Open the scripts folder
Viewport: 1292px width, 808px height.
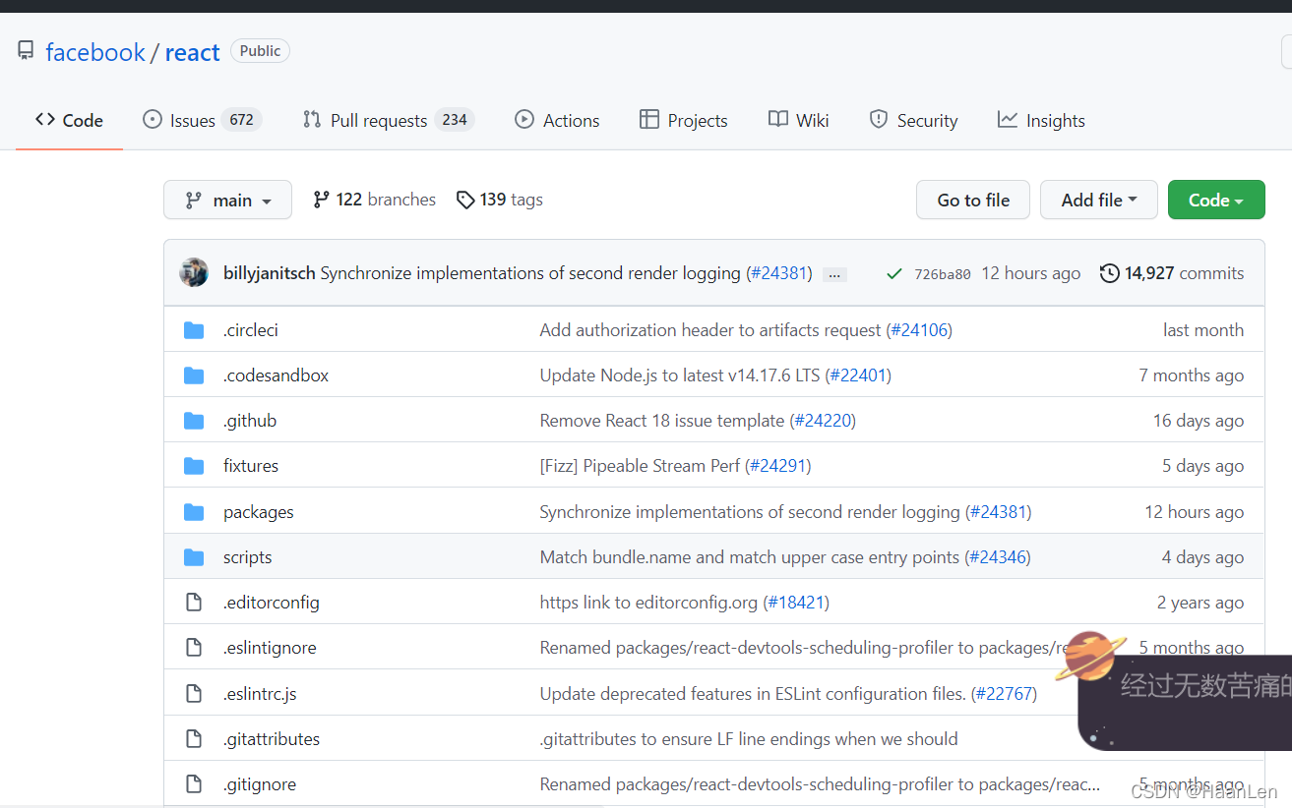(248, 557)
